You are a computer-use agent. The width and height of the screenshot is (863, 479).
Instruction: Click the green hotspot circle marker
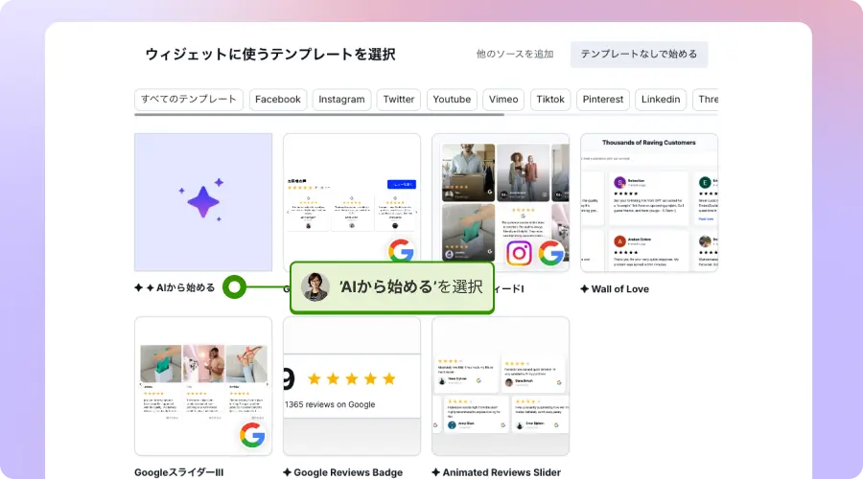coord(235,286)
